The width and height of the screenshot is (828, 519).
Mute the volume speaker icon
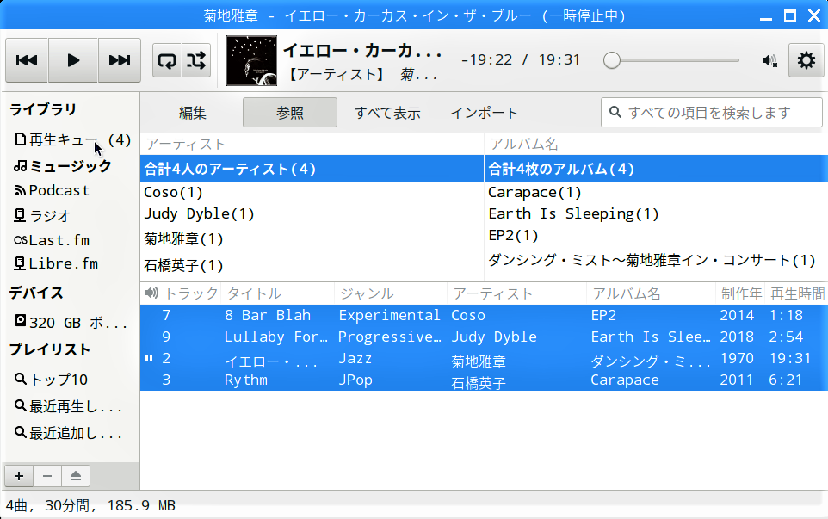point(769,60)
